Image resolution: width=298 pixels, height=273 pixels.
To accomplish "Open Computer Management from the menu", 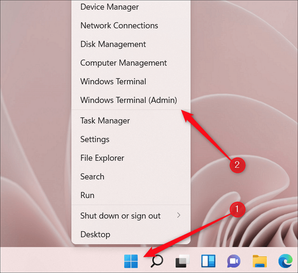I will click(x=123, y=63).
